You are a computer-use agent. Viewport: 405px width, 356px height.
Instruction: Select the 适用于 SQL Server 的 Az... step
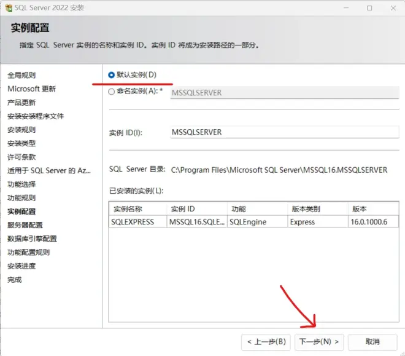(49, 170)
